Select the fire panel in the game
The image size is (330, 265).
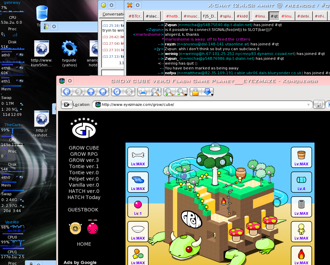[301, 255]
